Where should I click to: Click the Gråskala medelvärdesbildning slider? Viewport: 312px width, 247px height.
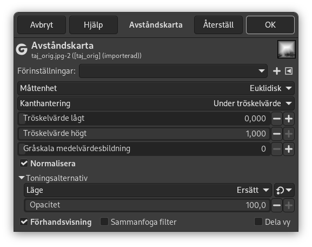(144, 149)
